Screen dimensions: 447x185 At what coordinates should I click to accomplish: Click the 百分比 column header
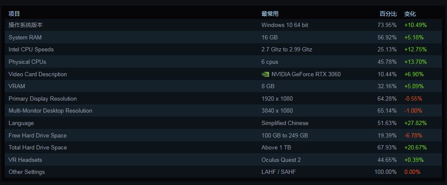point(388,14)
